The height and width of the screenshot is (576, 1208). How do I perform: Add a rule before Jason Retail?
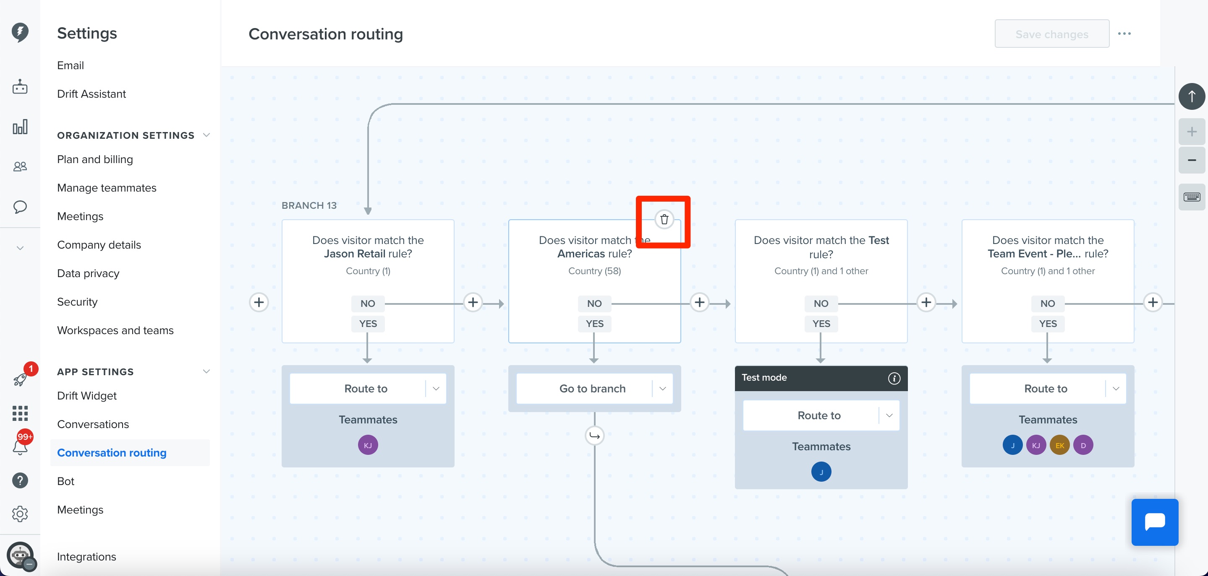click(x=259, y=302)
